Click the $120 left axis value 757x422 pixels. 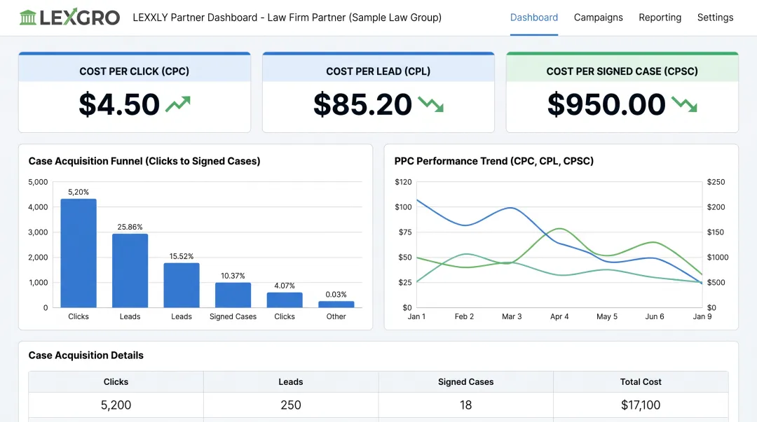pos(403,182)
